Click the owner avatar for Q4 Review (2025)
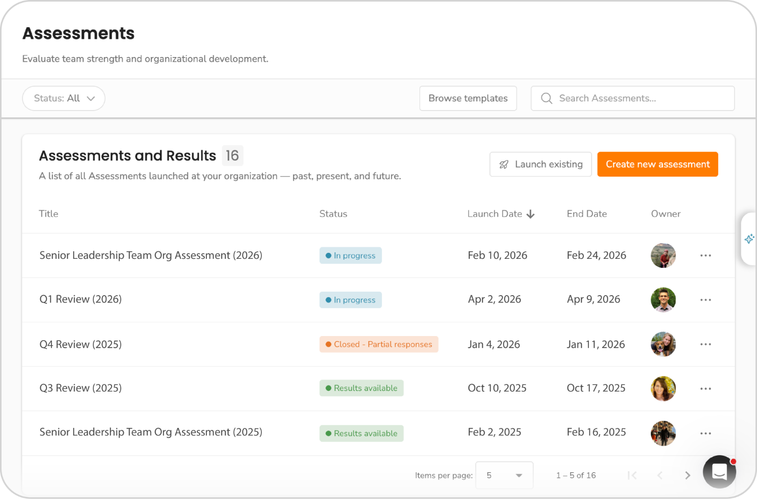 point(663,344)
